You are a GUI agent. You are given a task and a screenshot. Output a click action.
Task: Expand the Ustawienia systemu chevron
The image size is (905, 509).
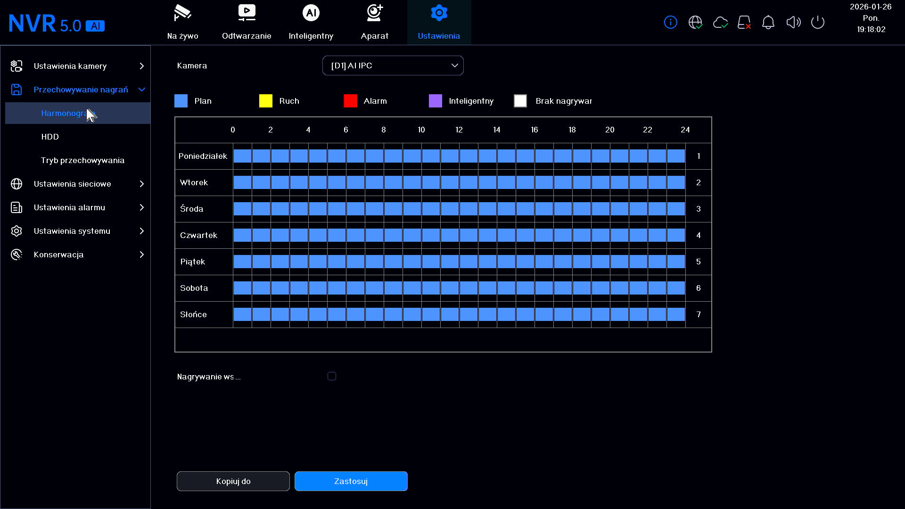[141, 231]
